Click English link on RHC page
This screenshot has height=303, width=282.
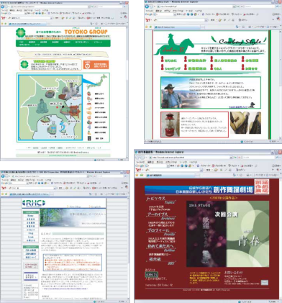(95, 207)
